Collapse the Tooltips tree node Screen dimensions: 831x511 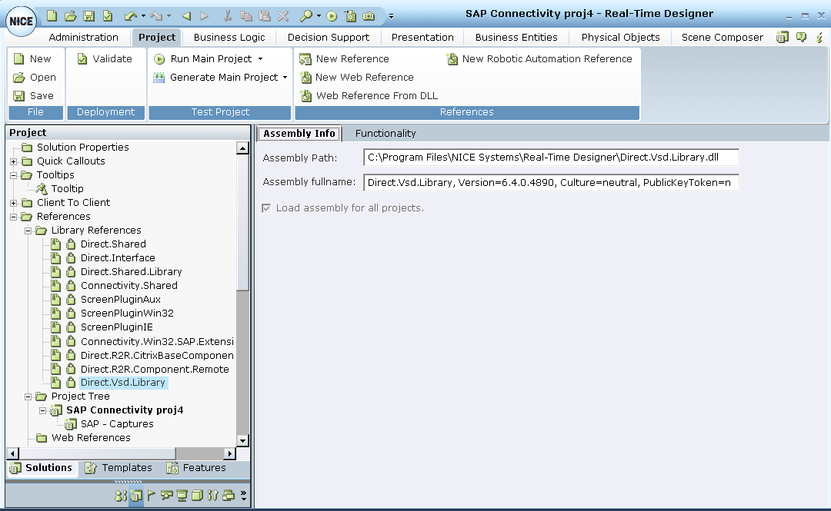point(14,175)
